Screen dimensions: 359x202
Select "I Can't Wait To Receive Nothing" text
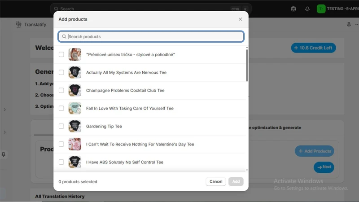tap(117, 144)
